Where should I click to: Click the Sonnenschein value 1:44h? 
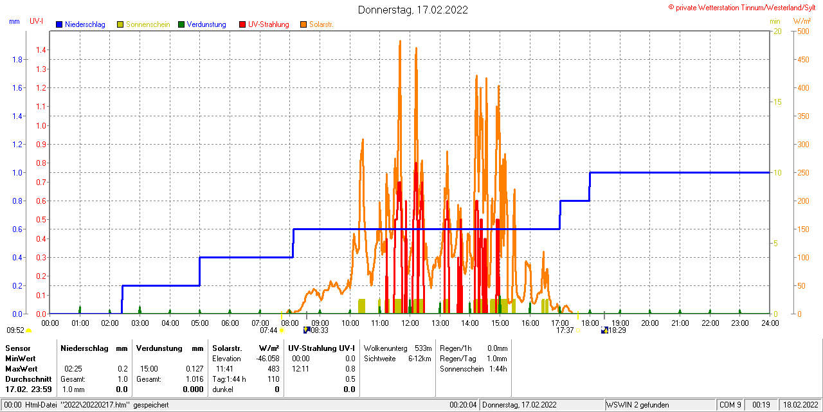(497, 369)
